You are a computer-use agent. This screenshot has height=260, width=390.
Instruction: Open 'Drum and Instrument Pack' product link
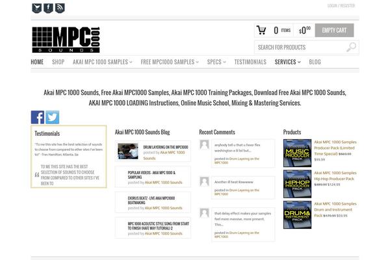pyautogui.click(x=335, y=209)
